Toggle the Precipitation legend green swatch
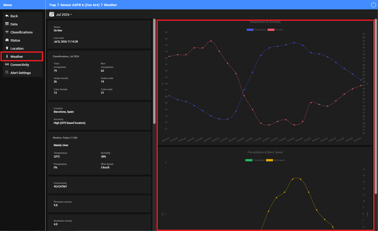The image size is (378, 231). tap(249, 160)
